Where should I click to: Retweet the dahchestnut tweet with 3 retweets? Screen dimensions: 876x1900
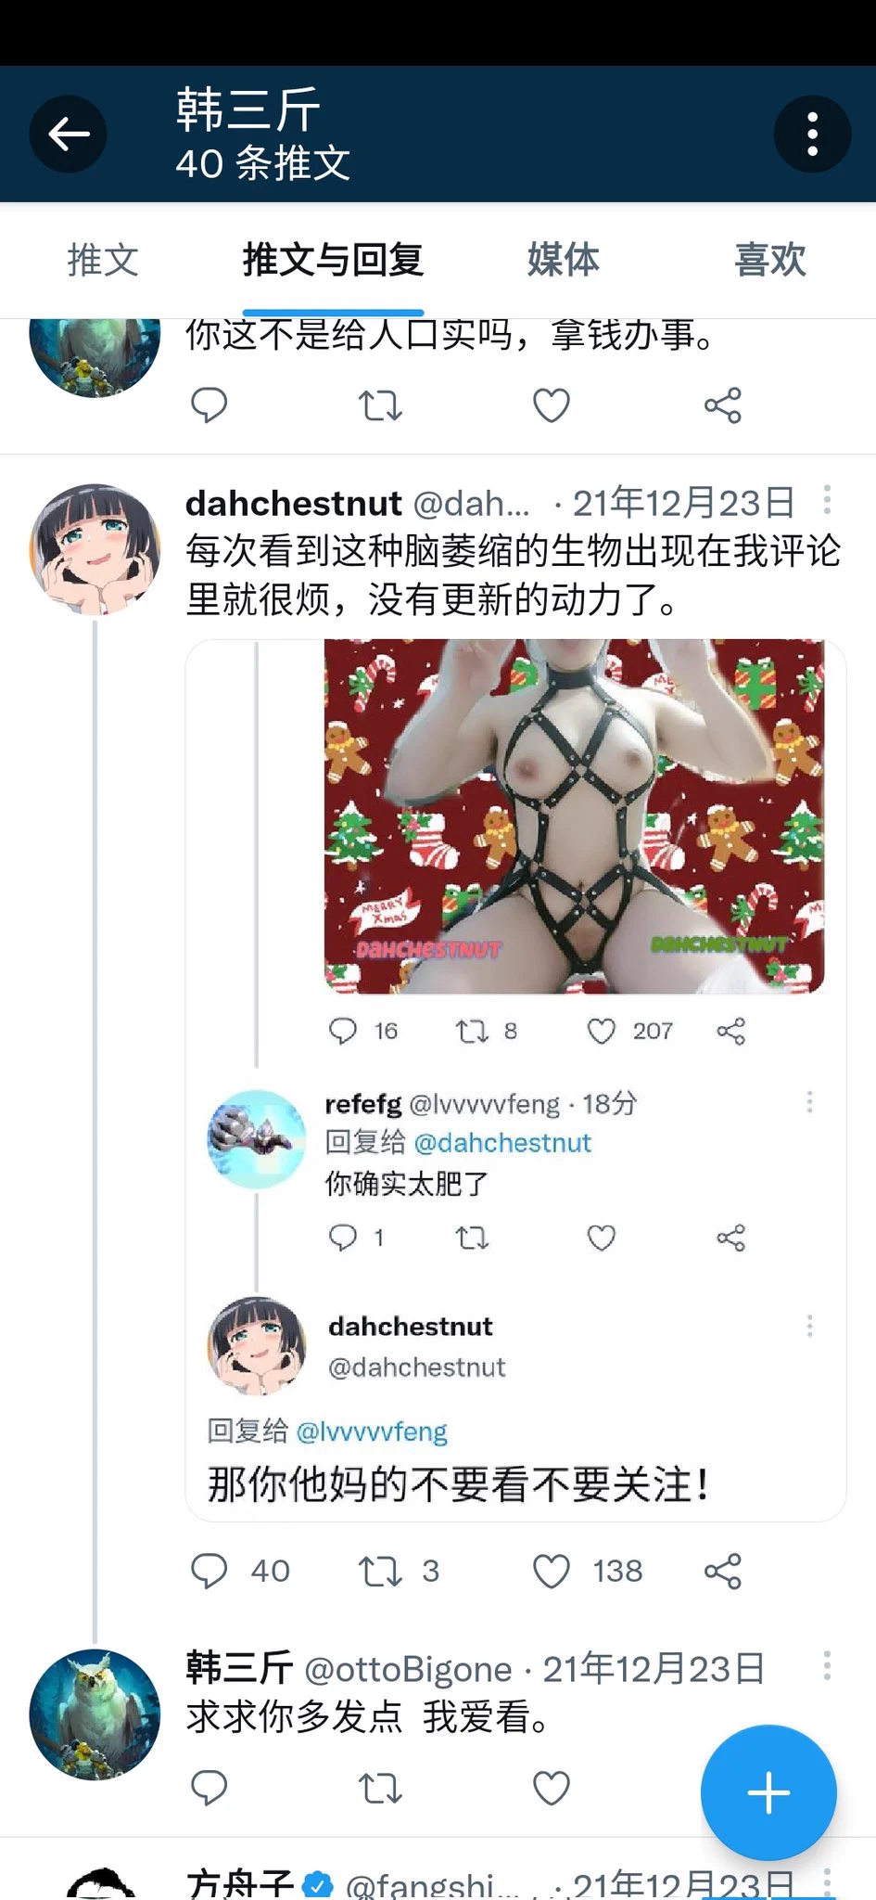(380, 1572)
